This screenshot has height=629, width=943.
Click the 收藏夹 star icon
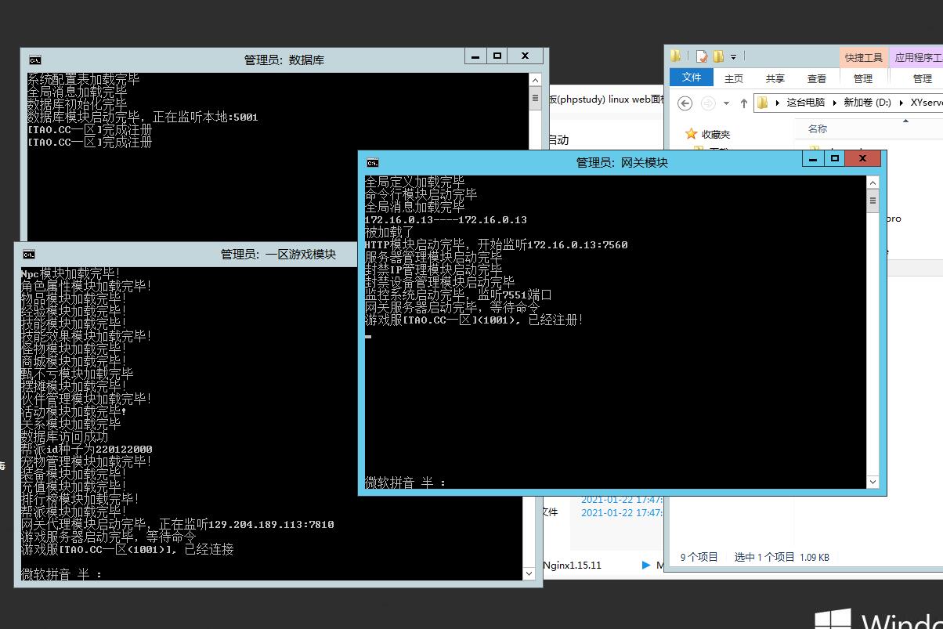691,134
